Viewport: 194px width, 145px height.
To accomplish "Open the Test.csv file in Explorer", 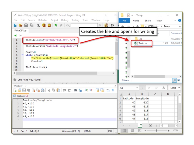I will coord(143,43).
